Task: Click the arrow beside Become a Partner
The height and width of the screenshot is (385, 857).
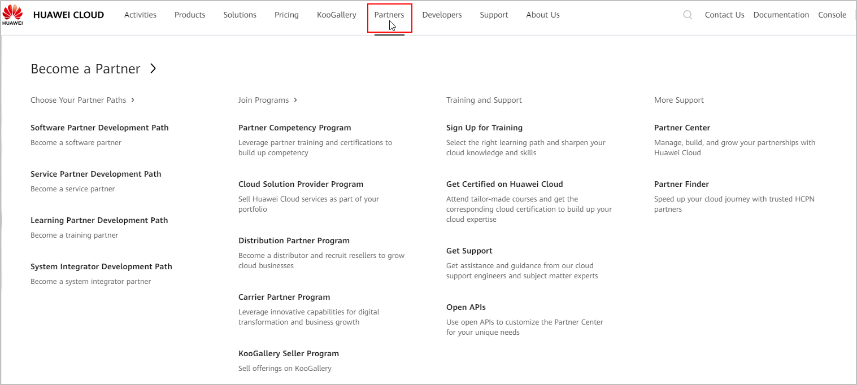Action: point(153,69)
